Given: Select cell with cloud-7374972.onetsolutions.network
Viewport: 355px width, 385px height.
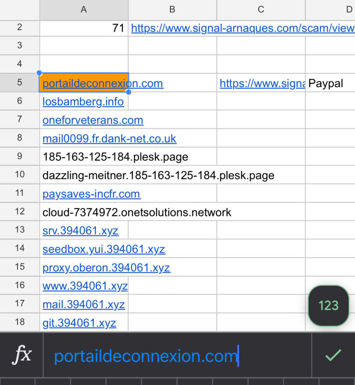Looking at the screenshot, I should click(137, 212).
